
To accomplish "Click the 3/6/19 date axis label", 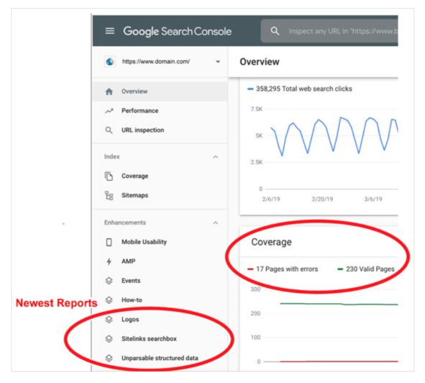I will pos(373,199).
